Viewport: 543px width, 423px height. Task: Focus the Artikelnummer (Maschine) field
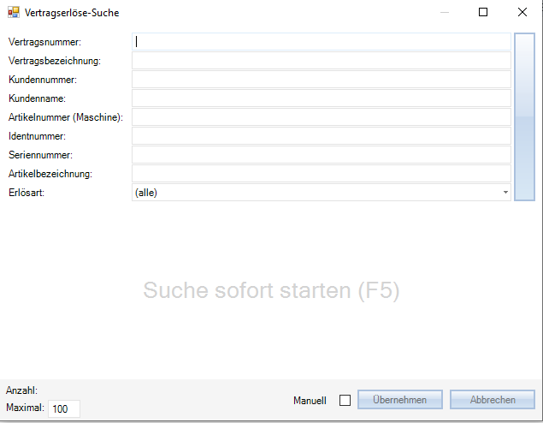[x=321, y=117]
